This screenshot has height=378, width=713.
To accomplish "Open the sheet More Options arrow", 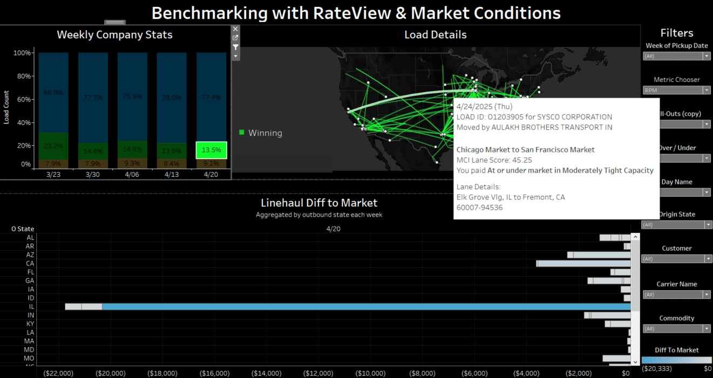I will (235, 56).
